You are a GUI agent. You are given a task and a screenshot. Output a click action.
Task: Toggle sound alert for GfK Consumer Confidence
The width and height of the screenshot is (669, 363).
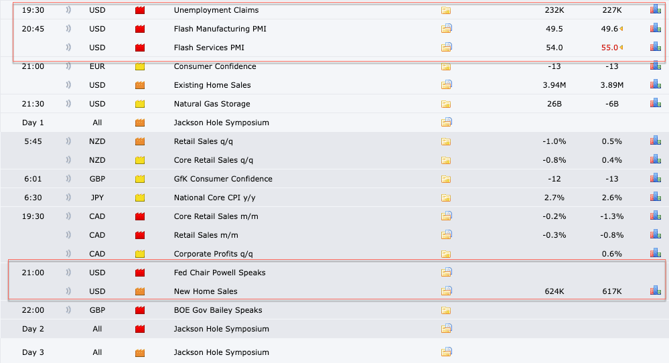pos(69,179)
